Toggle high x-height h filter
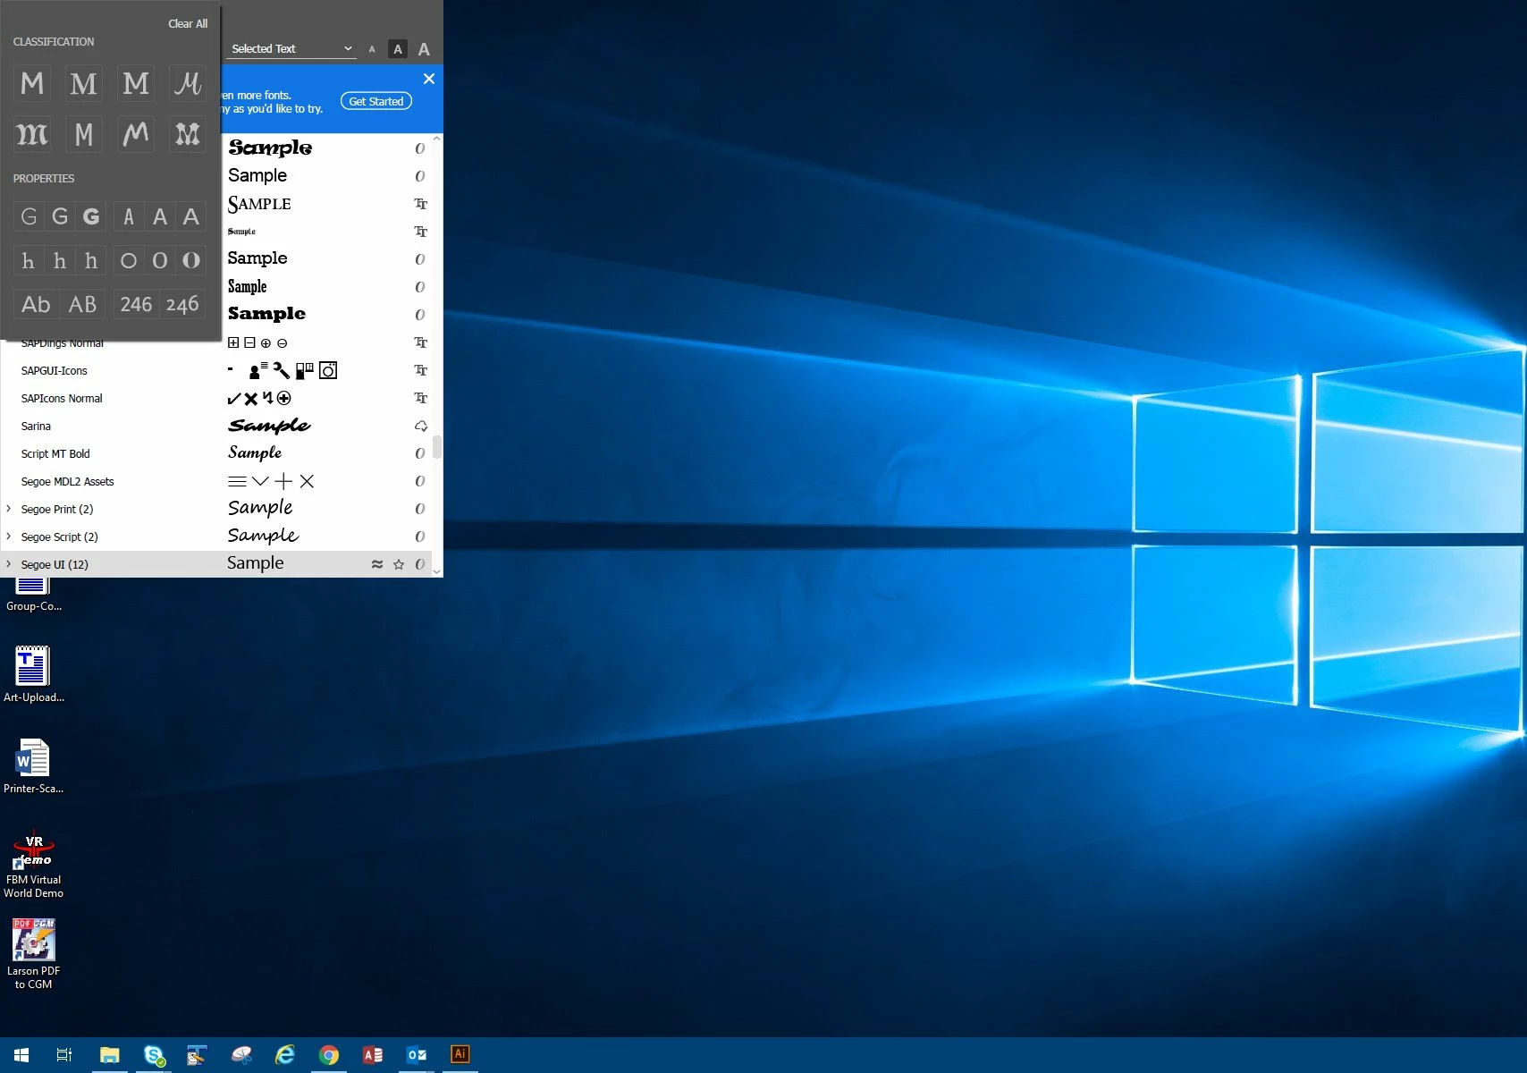 coord(91,260)
